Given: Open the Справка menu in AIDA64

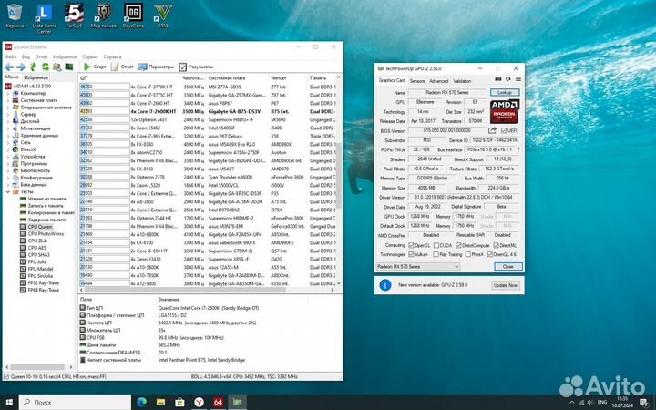Looking at the screenshot, I should point(112,56).
